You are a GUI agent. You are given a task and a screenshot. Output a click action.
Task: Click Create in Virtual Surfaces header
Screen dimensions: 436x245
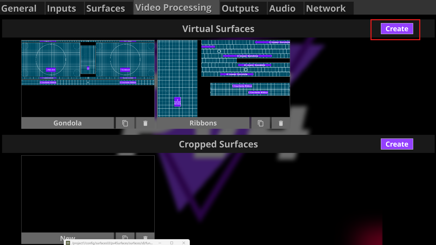point(397,29)
